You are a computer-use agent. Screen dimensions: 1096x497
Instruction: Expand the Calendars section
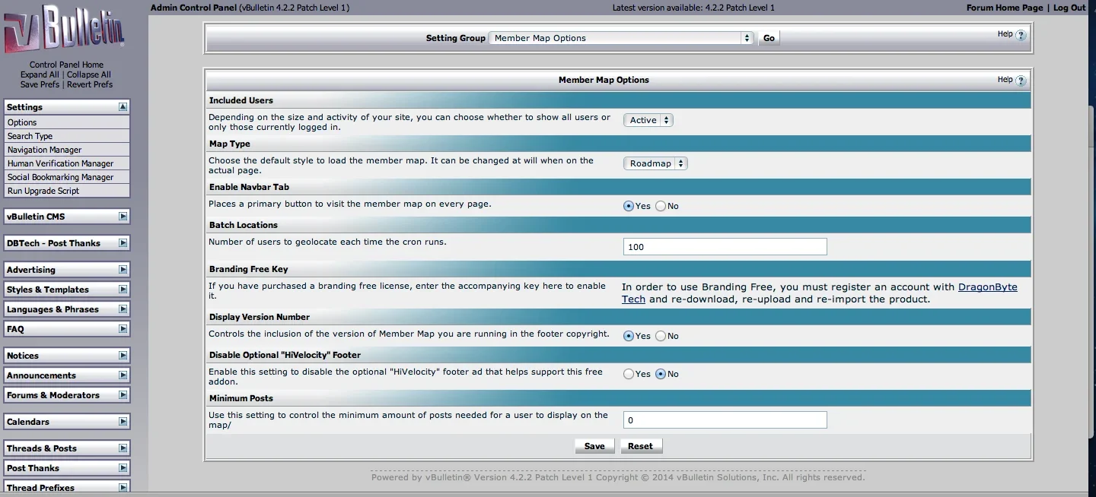(x=123, y=422)
